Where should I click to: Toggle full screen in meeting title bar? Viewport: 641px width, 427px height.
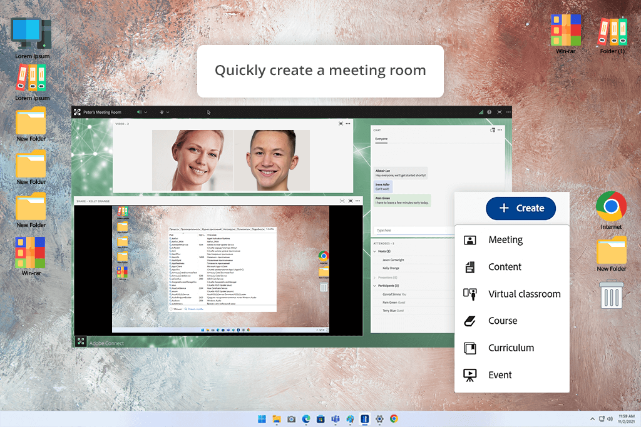coord(499,112)
